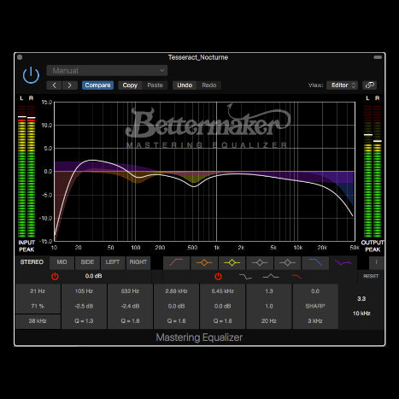Select the purple curve band icon

pyautogui.click(x=343, y=262)
